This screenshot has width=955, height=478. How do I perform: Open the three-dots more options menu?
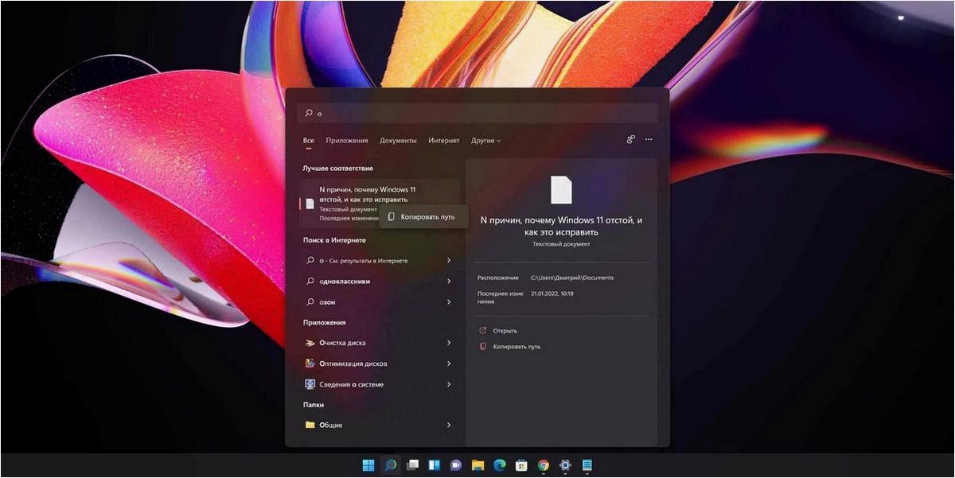point(649,139)
